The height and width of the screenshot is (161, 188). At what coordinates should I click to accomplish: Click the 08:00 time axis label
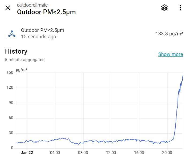click(x=83, y=153)
